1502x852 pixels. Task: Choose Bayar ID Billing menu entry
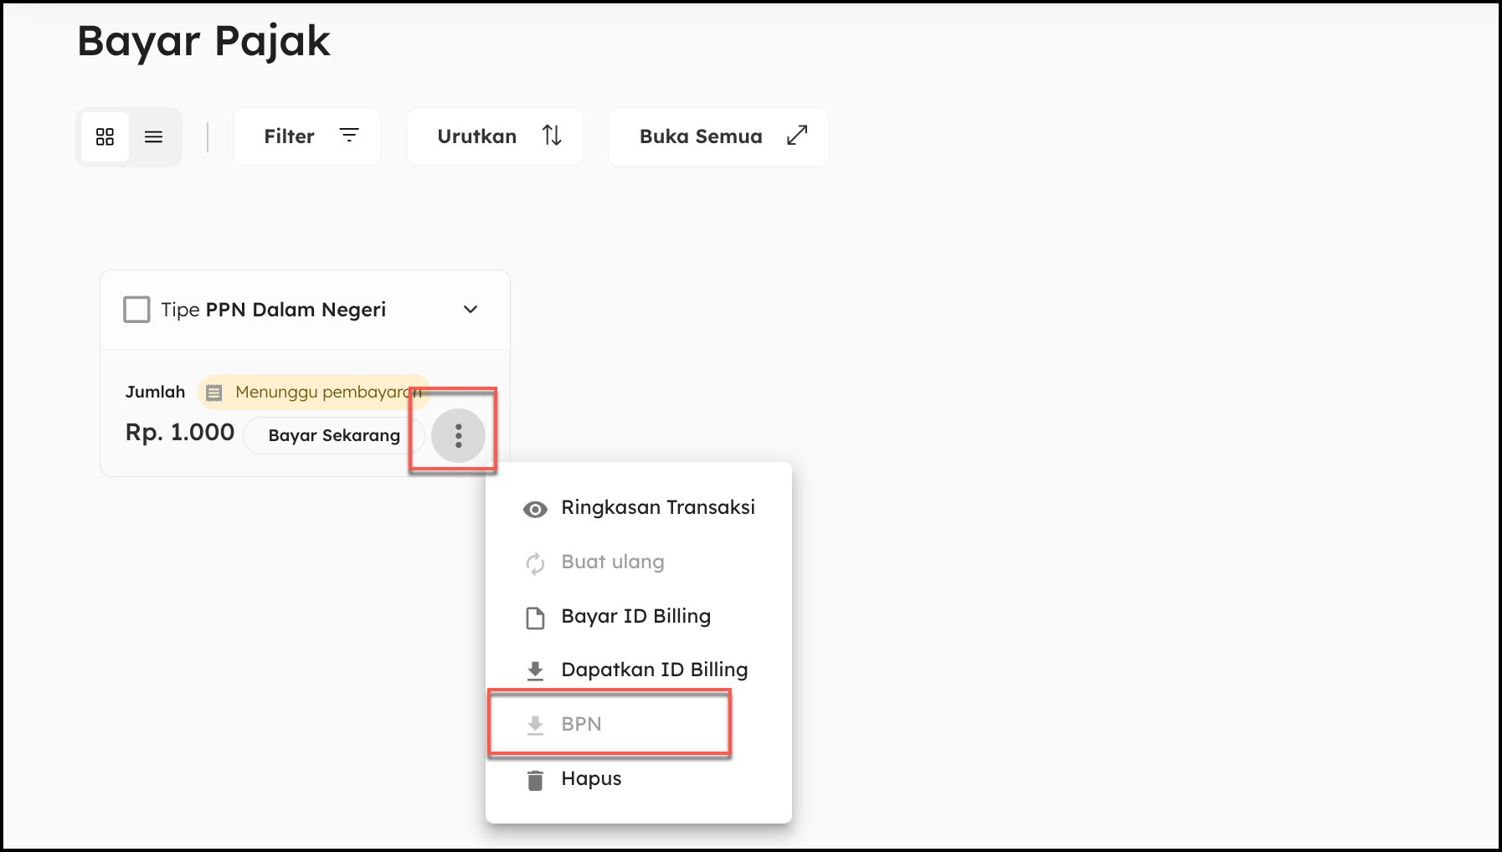tap(635, 616)
